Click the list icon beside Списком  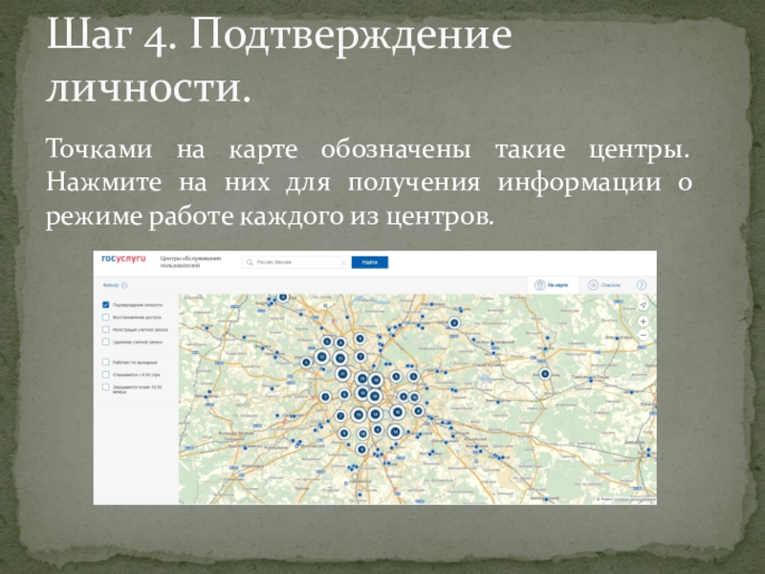pyautogui.click(x=593, y=285)
